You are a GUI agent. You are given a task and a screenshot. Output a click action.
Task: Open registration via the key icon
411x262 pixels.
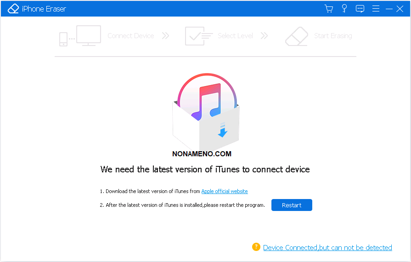pyautogui.click(x=344, y=9)
